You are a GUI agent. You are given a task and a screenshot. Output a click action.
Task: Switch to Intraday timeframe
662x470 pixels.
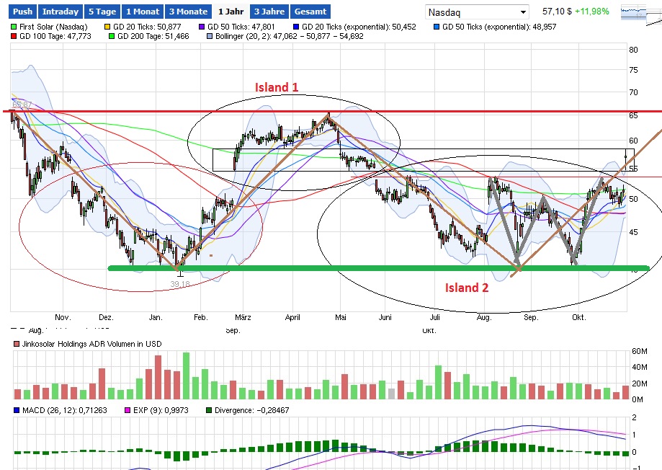[x=61, y=12]
